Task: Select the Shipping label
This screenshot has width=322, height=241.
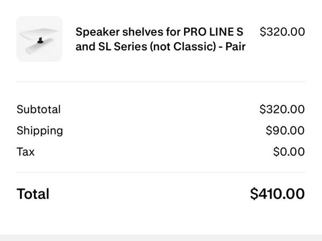Action: (x=40, y=130)
